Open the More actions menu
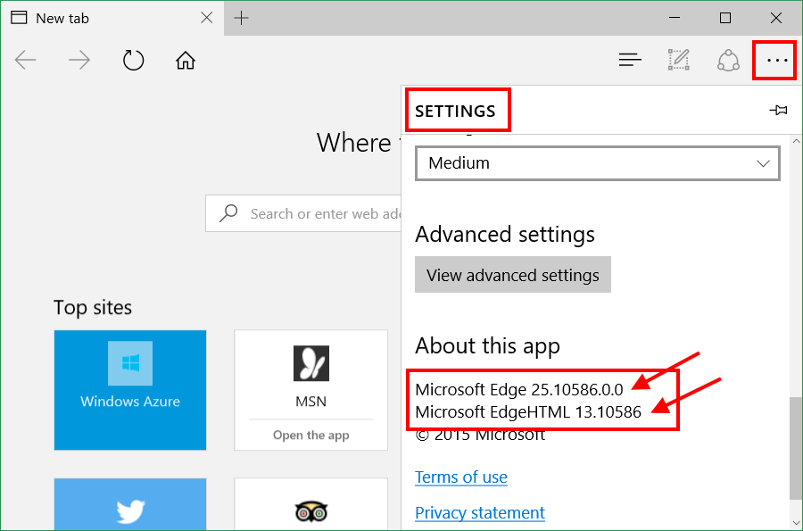This screenshot has width=803, height=531. pos(774,60)
